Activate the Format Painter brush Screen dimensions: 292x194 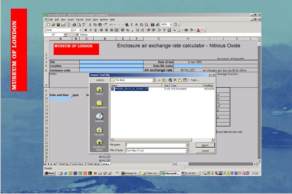click(x=105, y=24)
